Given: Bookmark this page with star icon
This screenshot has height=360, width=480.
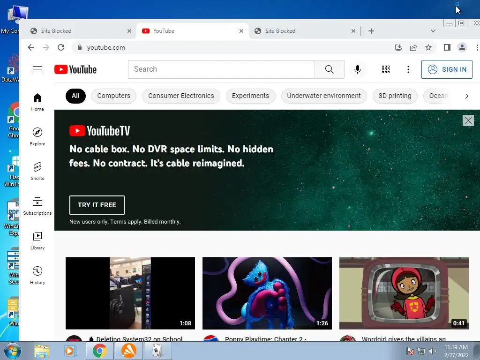Looking at the screenshot, I should [428, 47].
